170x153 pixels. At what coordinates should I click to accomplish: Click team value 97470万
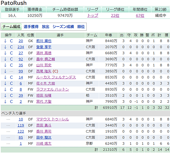point(65,16)
